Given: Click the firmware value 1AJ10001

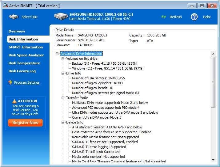Looking at the screenshot, I should point(85,45).
